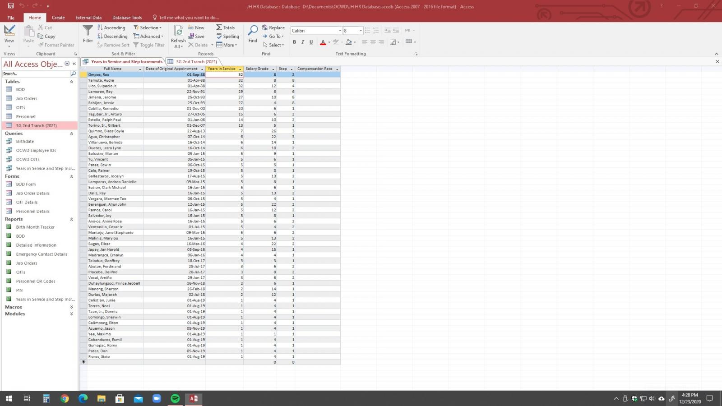This screenshot has width=722, height=406.
Task: Open the Windows Start menu
Action: [x=9, y=398]
